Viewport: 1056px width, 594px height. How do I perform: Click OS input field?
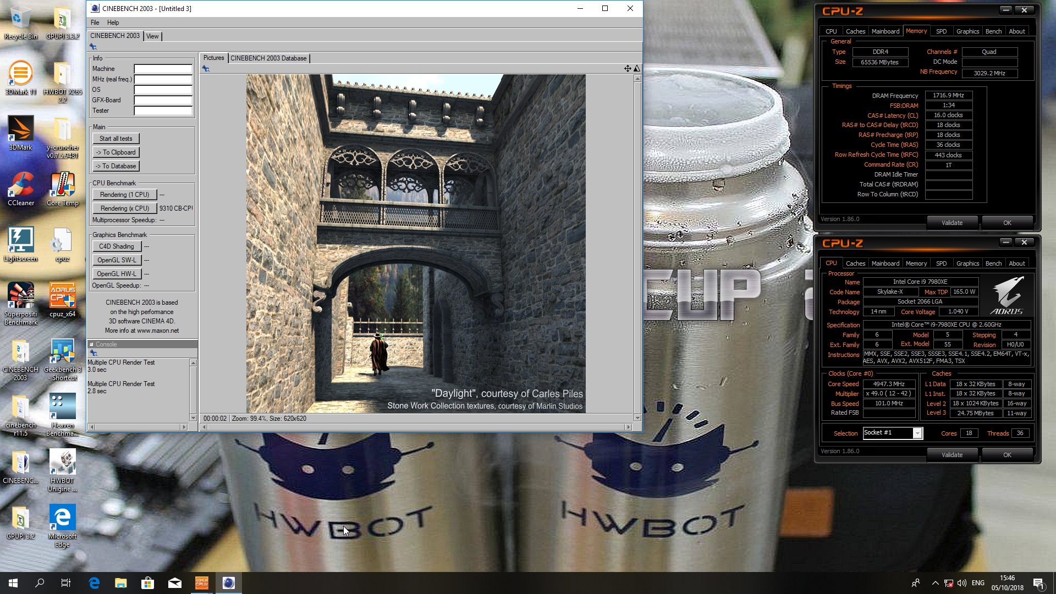pyautogui.click(x=163, y=90)
